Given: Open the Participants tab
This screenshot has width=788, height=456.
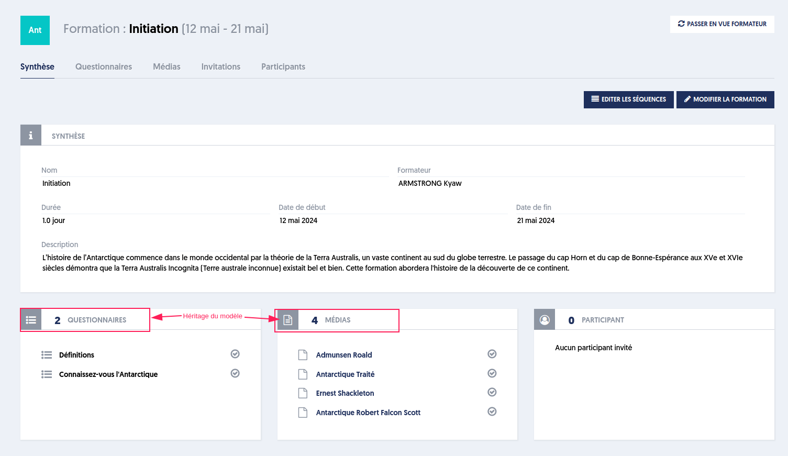Looking at the screenshot, I should pos(283,66).
